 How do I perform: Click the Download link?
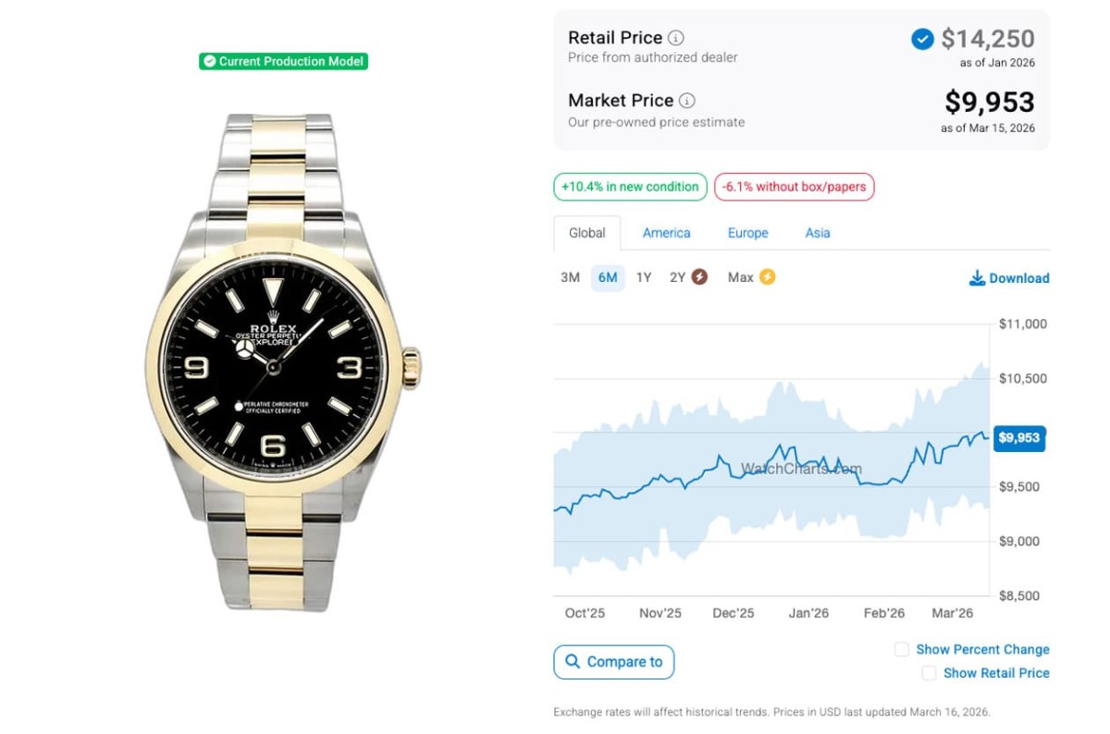[x=1018, y=278]
